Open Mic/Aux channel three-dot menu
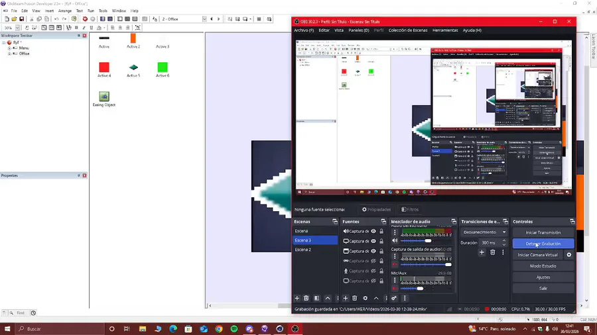Screen dimensions: 597x335 pyautogui.click(x=395, y=280)
